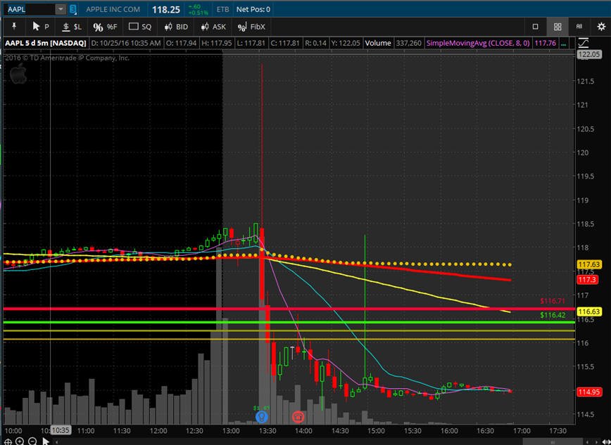This screenshot has height=445, width=611.
Task: Click the 337,260 volume value
Action: (x=408, y=43)
